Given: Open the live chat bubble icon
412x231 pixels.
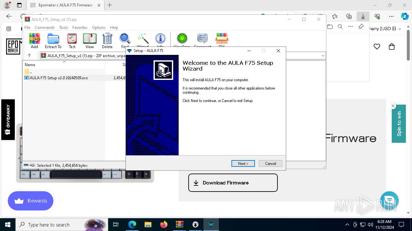Looking at the screenshot, I should [x=389, y=200].
